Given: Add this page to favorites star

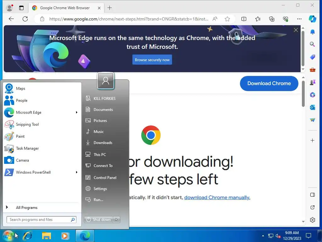Looking at the screenshot, I should click(x=227, y=19).
